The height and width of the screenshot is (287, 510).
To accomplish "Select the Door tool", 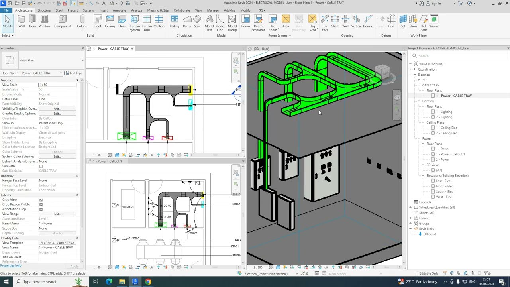I will coord(33,22).
